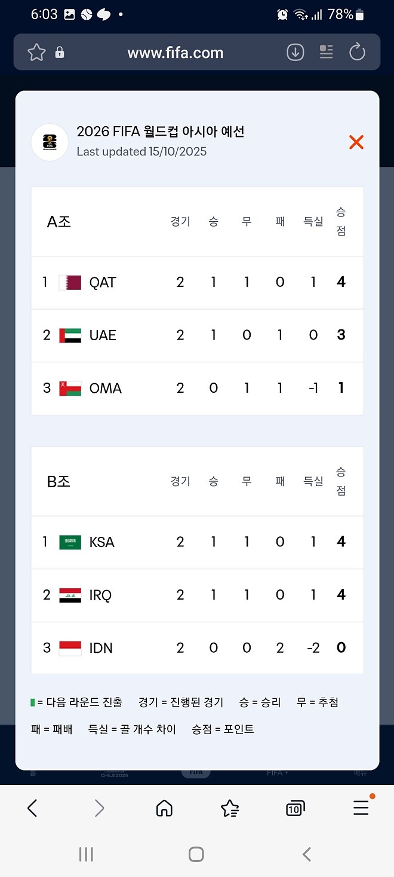Open reader mode from the address bar
The height and width of the screenshot is (877, 394).
pos(326,52)
